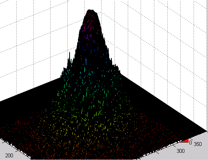Image resolution: width=208 pixels, height=160 pixels.
Task: Select the magenta dotted region near the summit
Action: pyautogui.click(x=90, y=28)
